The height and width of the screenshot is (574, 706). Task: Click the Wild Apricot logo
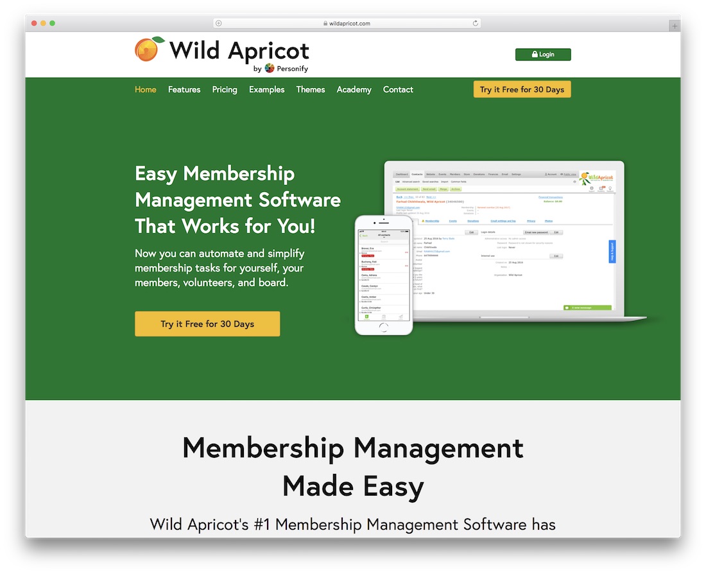[222, 54]
